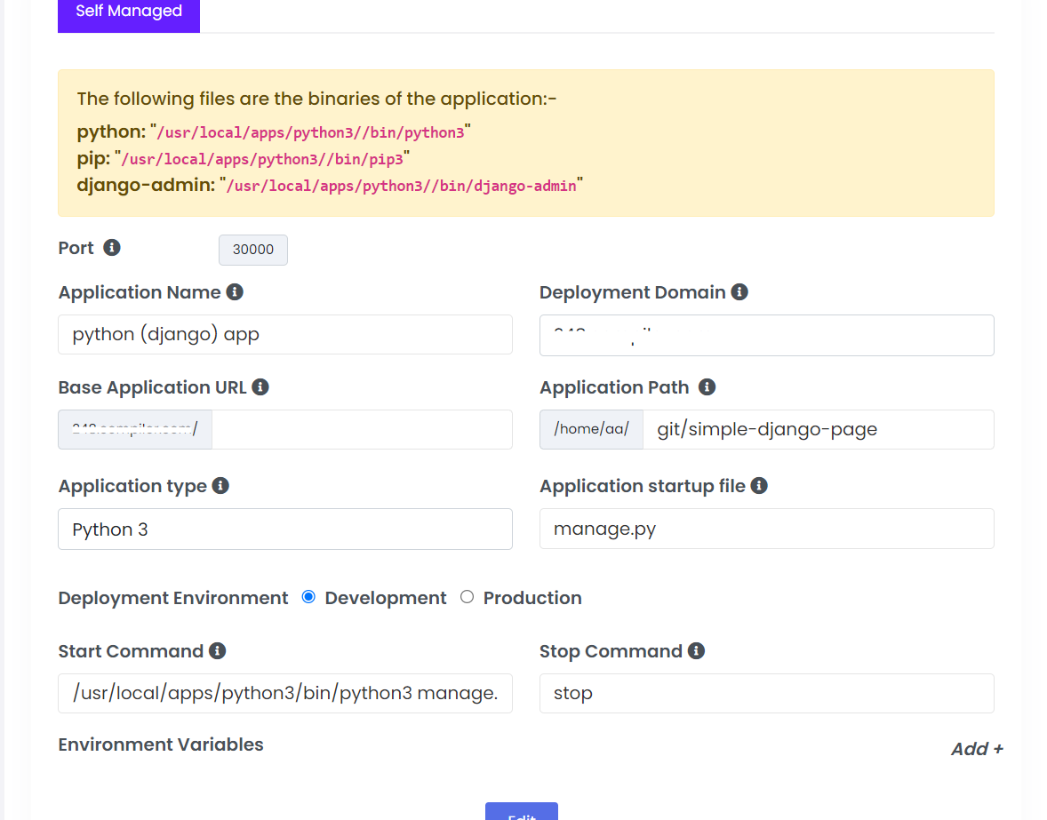Open the Deployment Domain selector

click(766, 335)
